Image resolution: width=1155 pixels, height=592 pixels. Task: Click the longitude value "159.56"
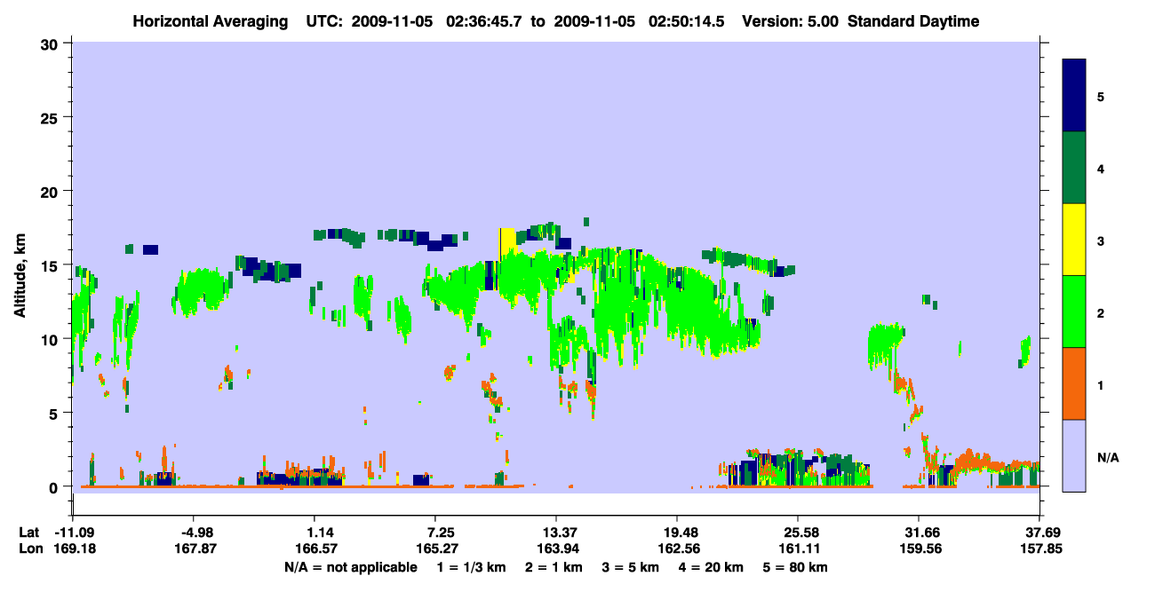point(919,549)
